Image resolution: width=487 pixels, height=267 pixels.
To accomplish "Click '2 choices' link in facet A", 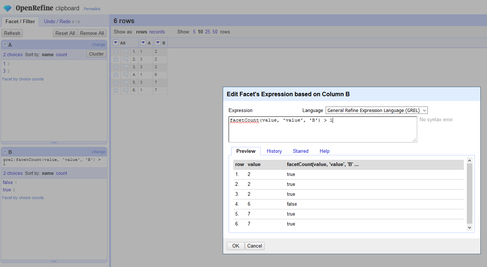I will click(13, 55).
